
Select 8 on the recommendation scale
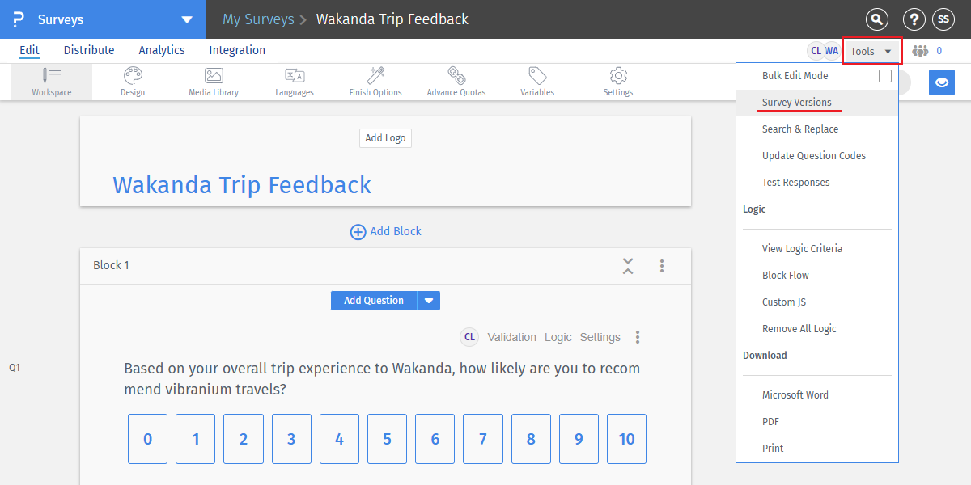point(531,439)
